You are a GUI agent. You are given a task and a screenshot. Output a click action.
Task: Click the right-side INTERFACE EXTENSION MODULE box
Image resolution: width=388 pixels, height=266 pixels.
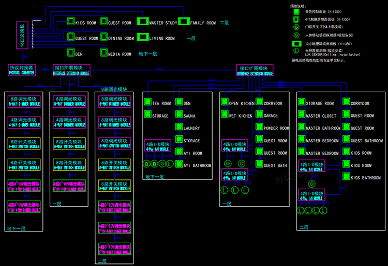255,70
